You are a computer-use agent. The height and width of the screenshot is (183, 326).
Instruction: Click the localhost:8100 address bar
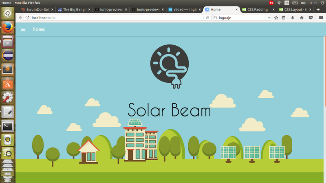click(114, 18)
